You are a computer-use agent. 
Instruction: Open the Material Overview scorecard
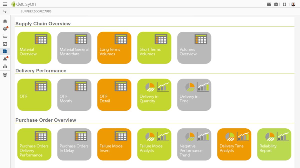[34, 47]
